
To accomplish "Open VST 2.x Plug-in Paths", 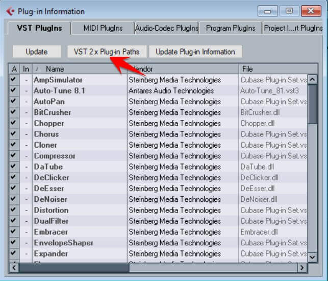I will point(107,52).
